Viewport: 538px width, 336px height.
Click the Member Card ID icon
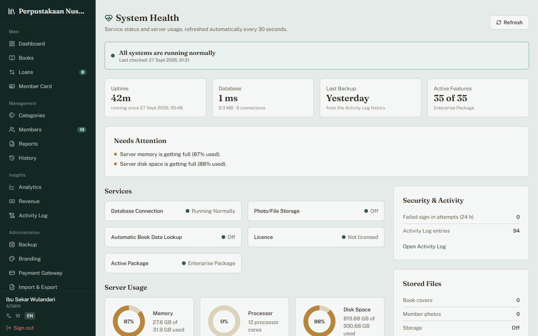(12, 86)
